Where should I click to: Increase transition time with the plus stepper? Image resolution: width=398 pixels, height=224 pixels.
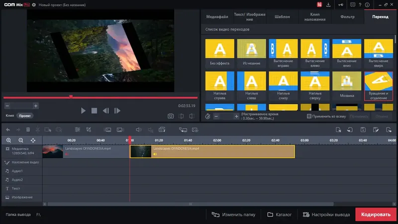[x=236, y=116]
